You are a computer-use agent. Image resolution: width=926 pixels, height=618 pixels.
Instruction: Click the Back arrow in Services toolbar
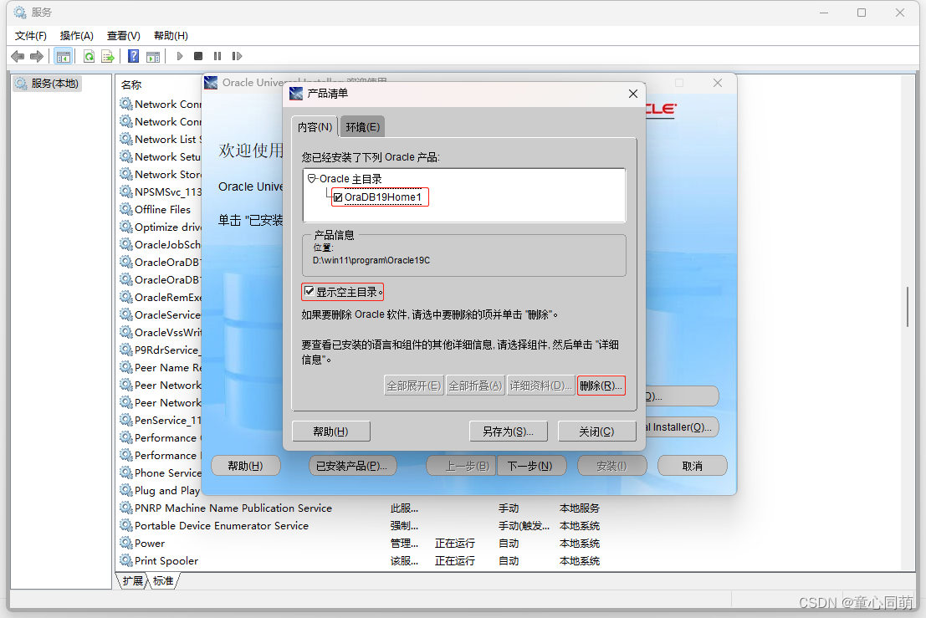click(18, 56)
